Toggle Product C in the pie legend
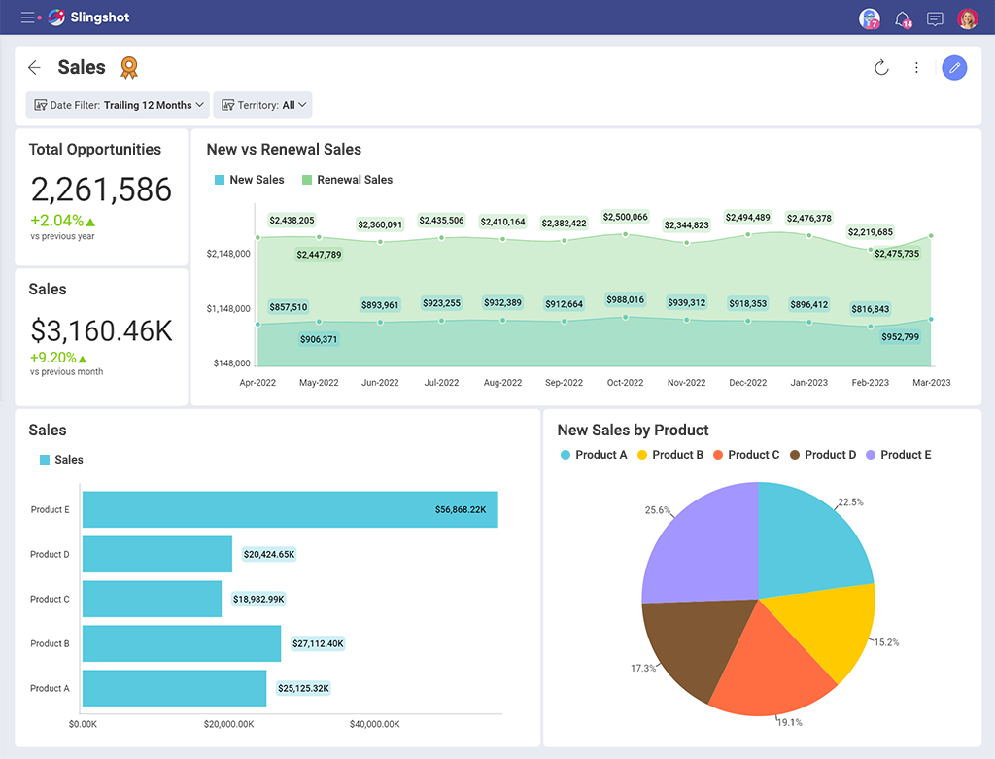 pos(746,454)
